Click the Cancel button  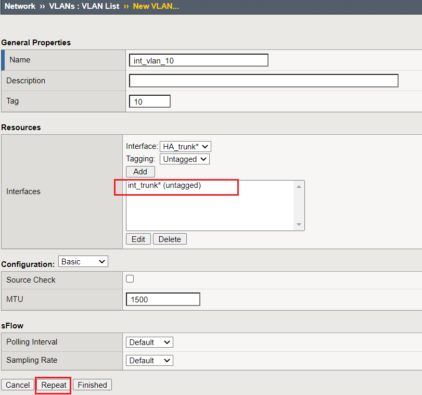[x=18, y=385]
